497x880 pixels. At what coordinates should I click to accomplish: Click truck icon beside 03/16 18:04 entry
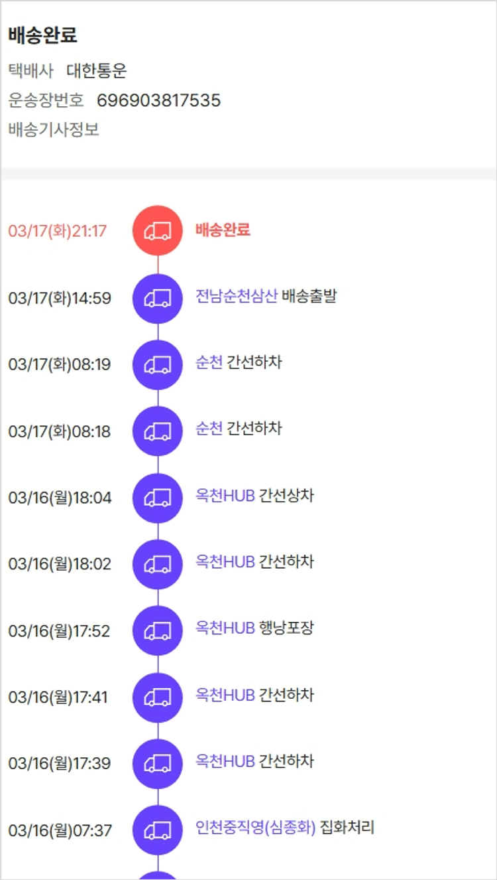click(x=158, y=498)
